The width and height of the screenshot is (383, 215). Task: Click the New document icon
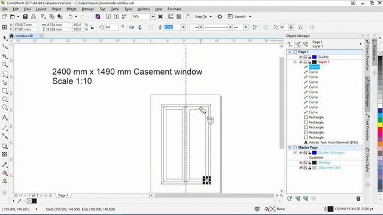coord(4,17)
